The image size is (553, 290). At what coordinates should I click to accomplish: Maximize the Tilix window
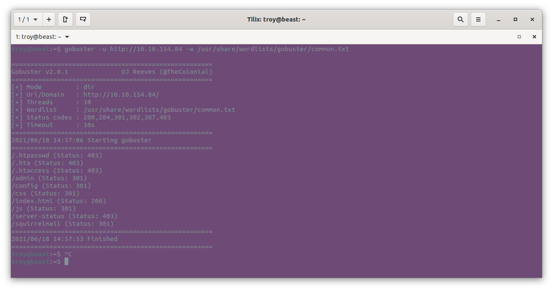[515, 19]
